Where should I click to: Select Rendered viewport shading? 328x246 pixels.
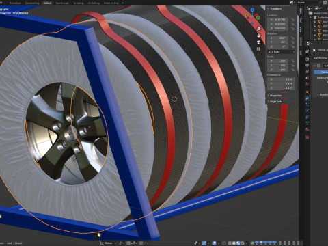(x=242, y=243)
